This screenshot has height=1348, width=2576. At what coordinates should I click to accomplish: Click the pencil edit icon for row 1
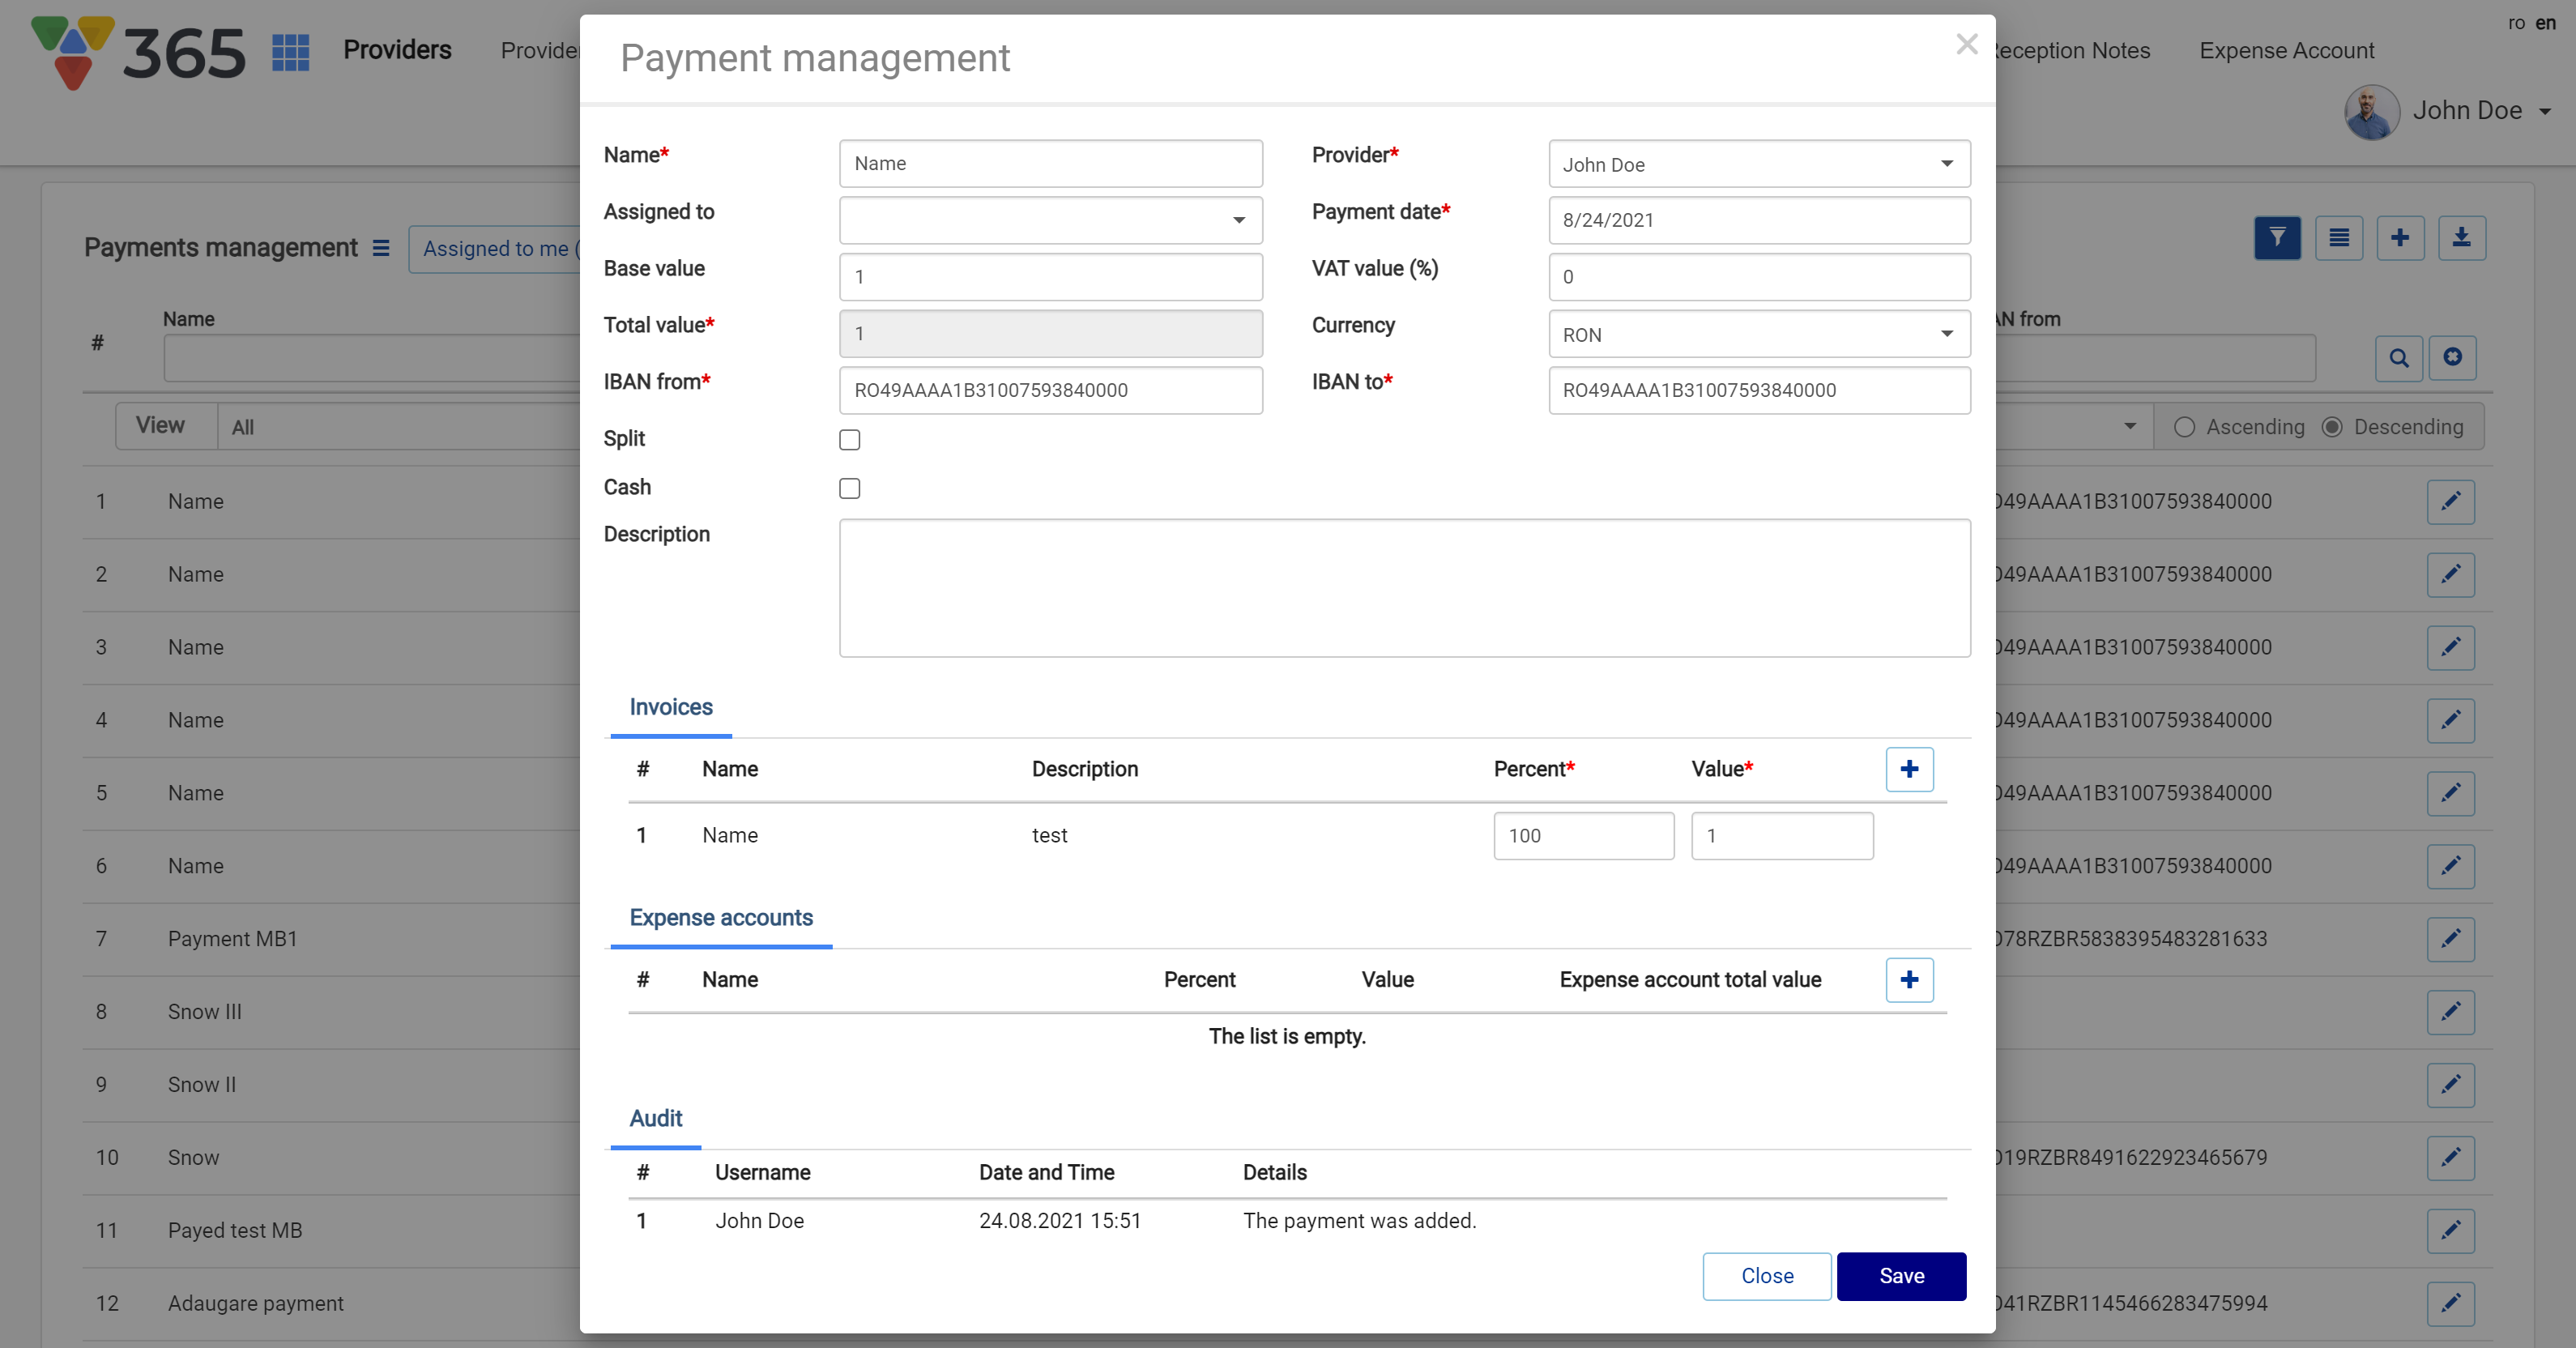click(x=2450, y=502)
